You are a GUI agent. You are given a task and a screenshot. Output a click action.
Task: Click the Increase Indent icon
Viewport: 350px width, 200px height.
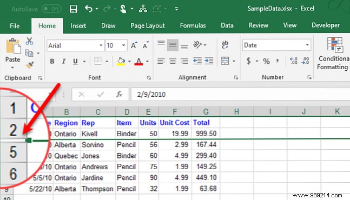point(209,61)
